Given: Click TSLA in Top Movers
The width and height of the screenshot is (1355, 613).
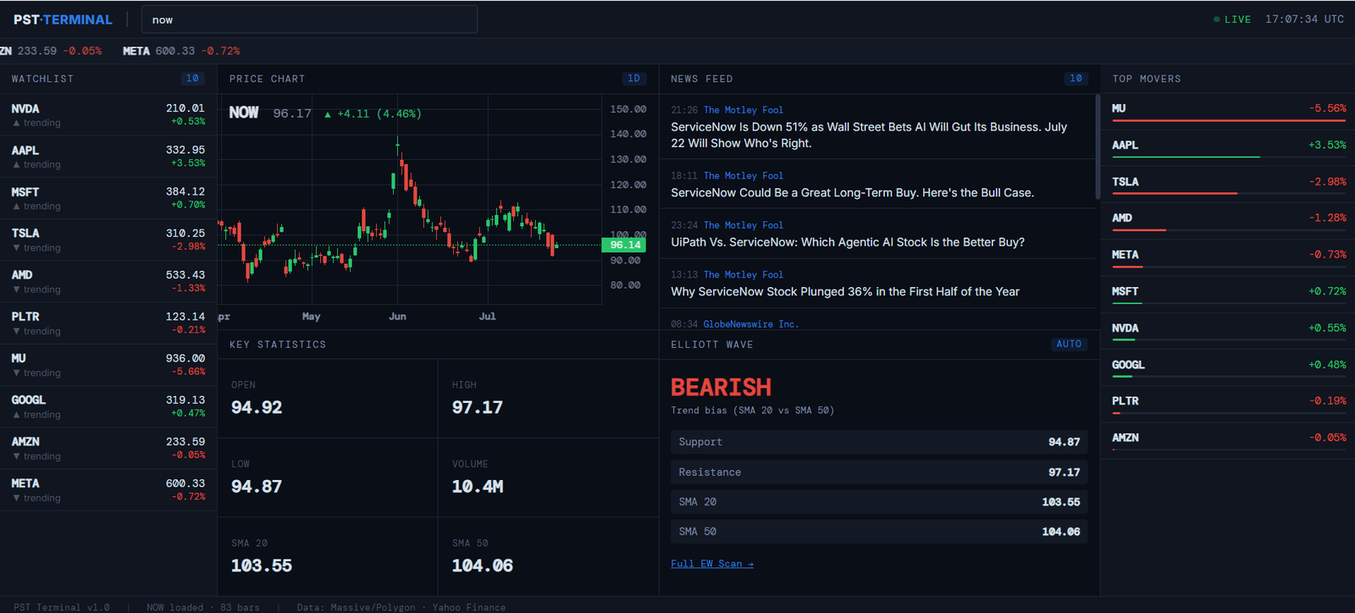Looking at the screenshot, I should click(x=1228, y=185).
